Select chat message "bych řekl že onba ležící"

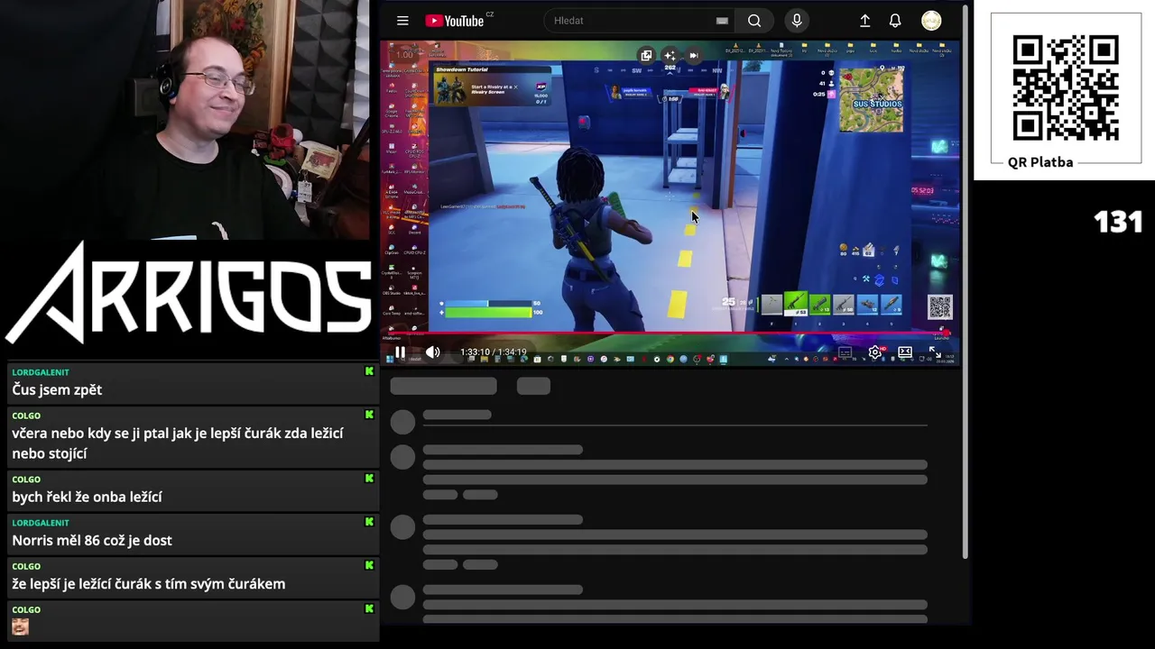tap(87, 497)
